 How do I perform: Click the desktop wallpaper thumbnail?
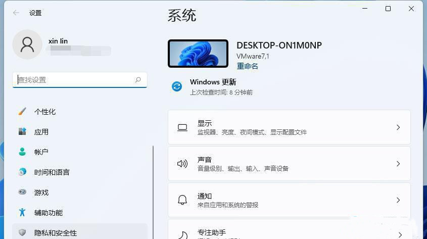[198, 54]
